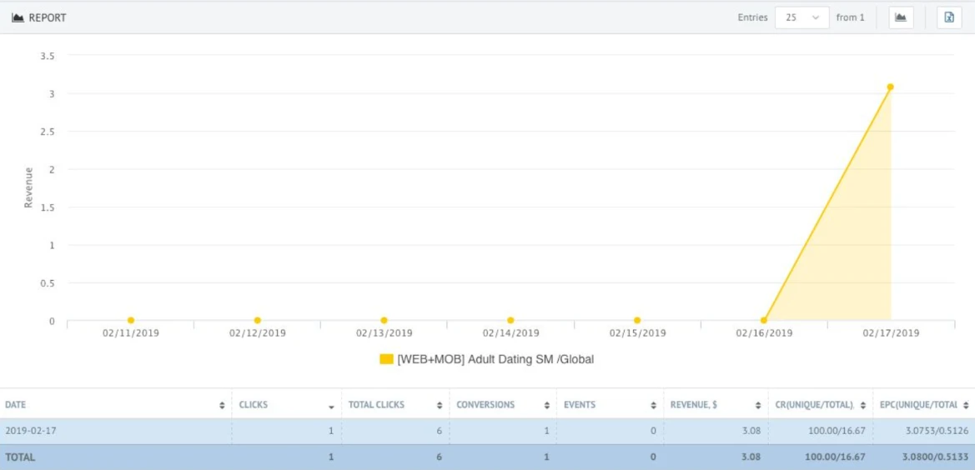This screenshot has width=975, height=470.
Task: Click the 02/14/2019 data point
Action: tap(510, 320)
